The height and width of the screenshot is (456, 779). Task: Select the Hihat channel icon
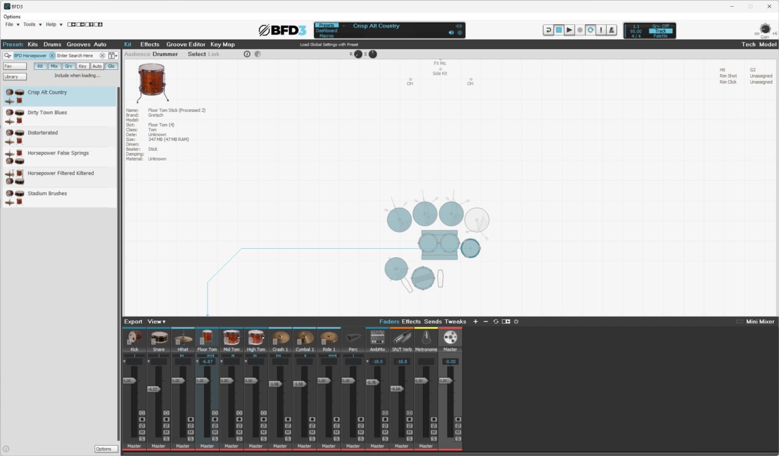183,337
